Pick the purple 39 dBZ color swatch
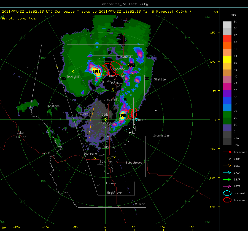This screenshot has width=248, height=231. tap(227, 93)
